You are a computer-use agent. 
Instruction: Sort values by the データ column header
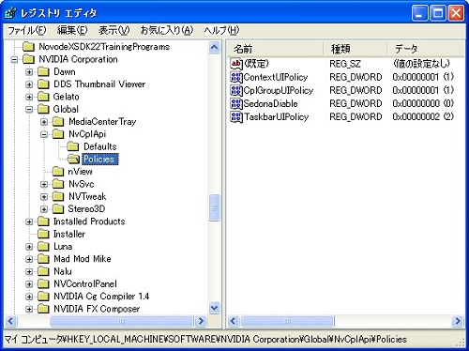coord(426,49)
